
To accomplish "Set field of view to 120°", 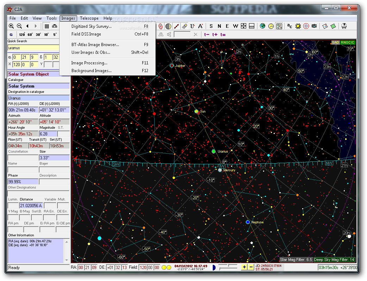I will [22, 34].
